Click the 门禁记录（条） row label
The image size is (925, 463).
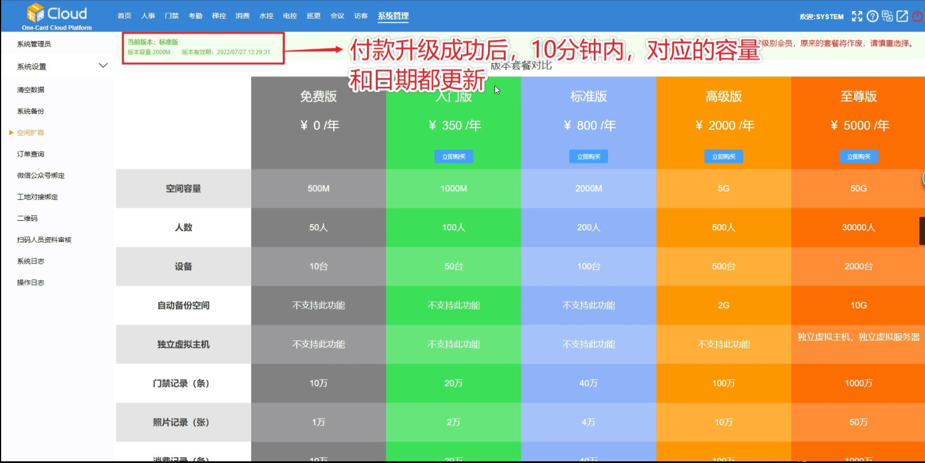(x=183, y=383)
